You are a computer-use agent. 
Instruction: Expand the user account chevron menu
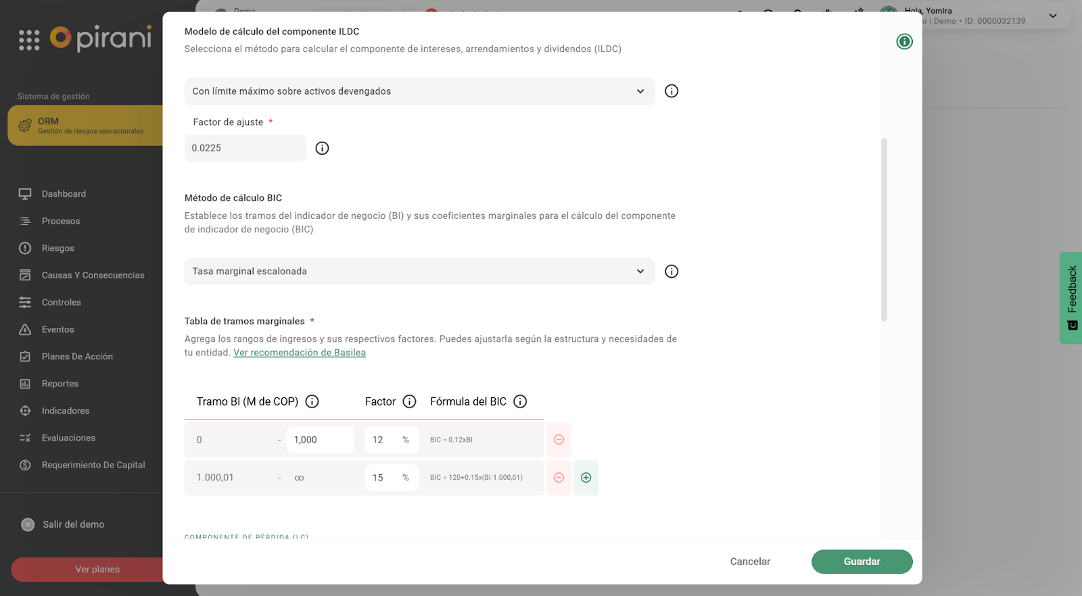point(1052,16)
